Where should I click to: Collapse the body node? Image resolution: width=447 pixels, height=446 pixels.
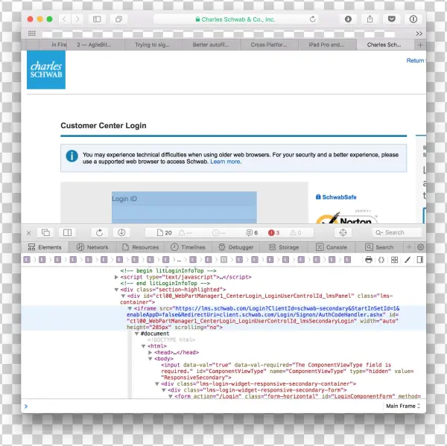tap(150, 358)
